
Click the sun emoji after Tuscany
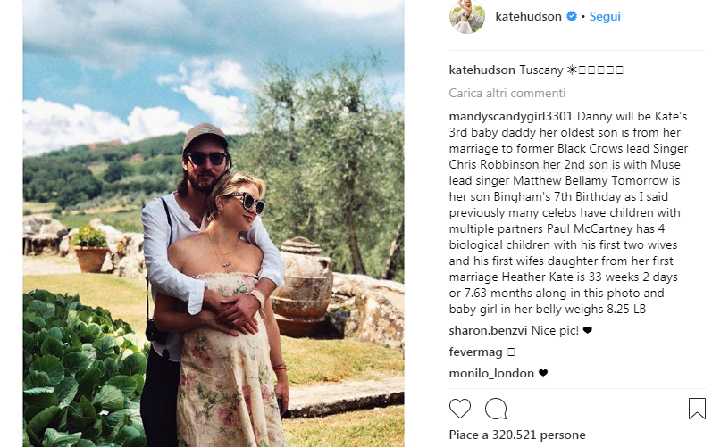coord(572,70)
